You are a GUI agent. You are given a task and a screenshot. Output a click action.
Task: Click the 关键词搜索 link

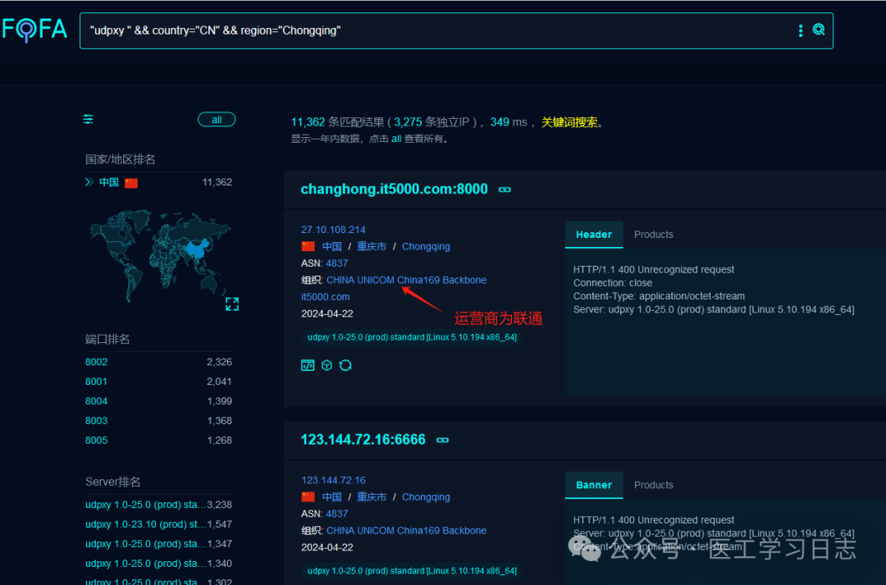569,122
